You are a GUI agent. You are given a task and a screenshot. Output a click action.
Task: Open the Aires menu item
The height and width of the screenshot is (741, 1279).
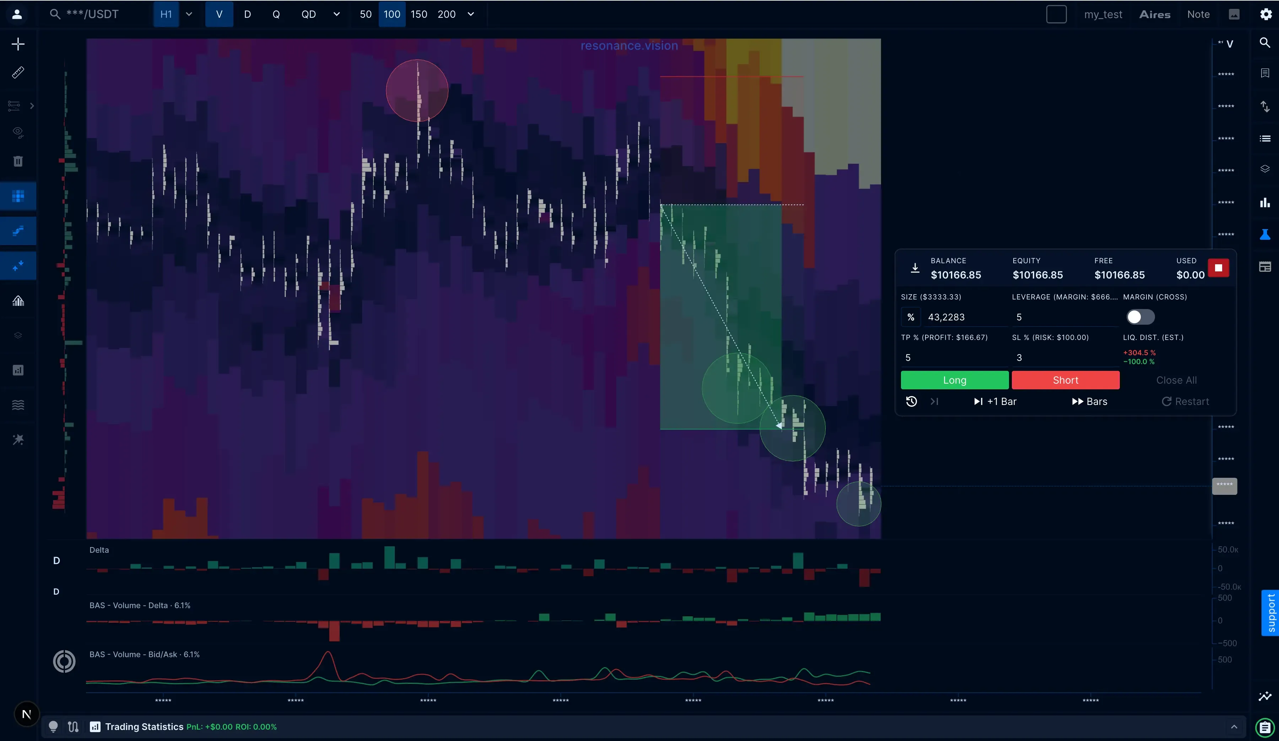click(x=1155, y=14)
